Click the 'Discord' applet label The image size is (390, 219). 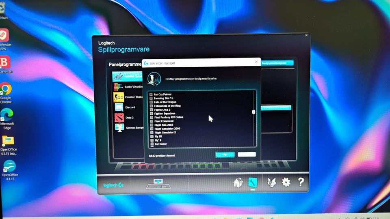[130, 107]
